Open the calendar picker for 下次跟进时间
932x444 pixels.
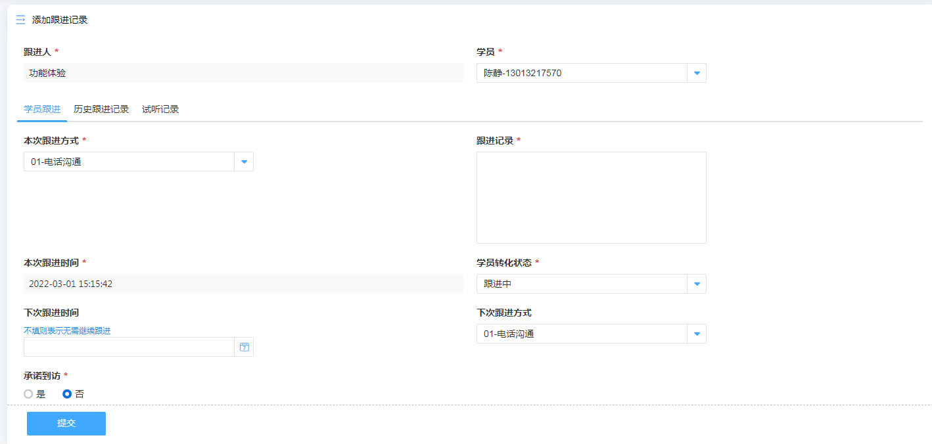[x=244, y=347]
